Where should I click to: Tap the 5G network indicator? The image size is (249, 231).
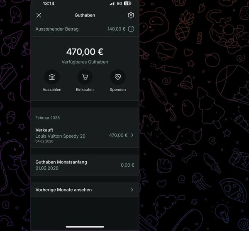tap(120, 3)
